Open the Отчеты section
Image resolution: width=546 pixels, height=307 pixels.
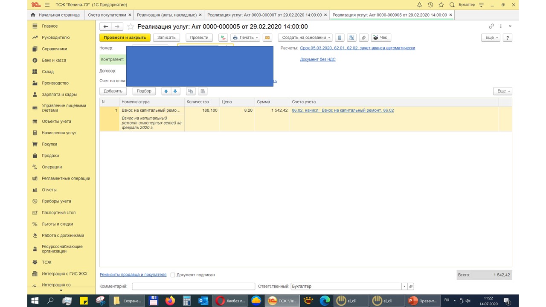pos(49,190)
